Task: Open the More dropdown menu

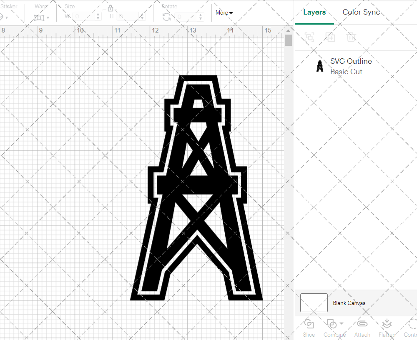Action: click(224, 13)
